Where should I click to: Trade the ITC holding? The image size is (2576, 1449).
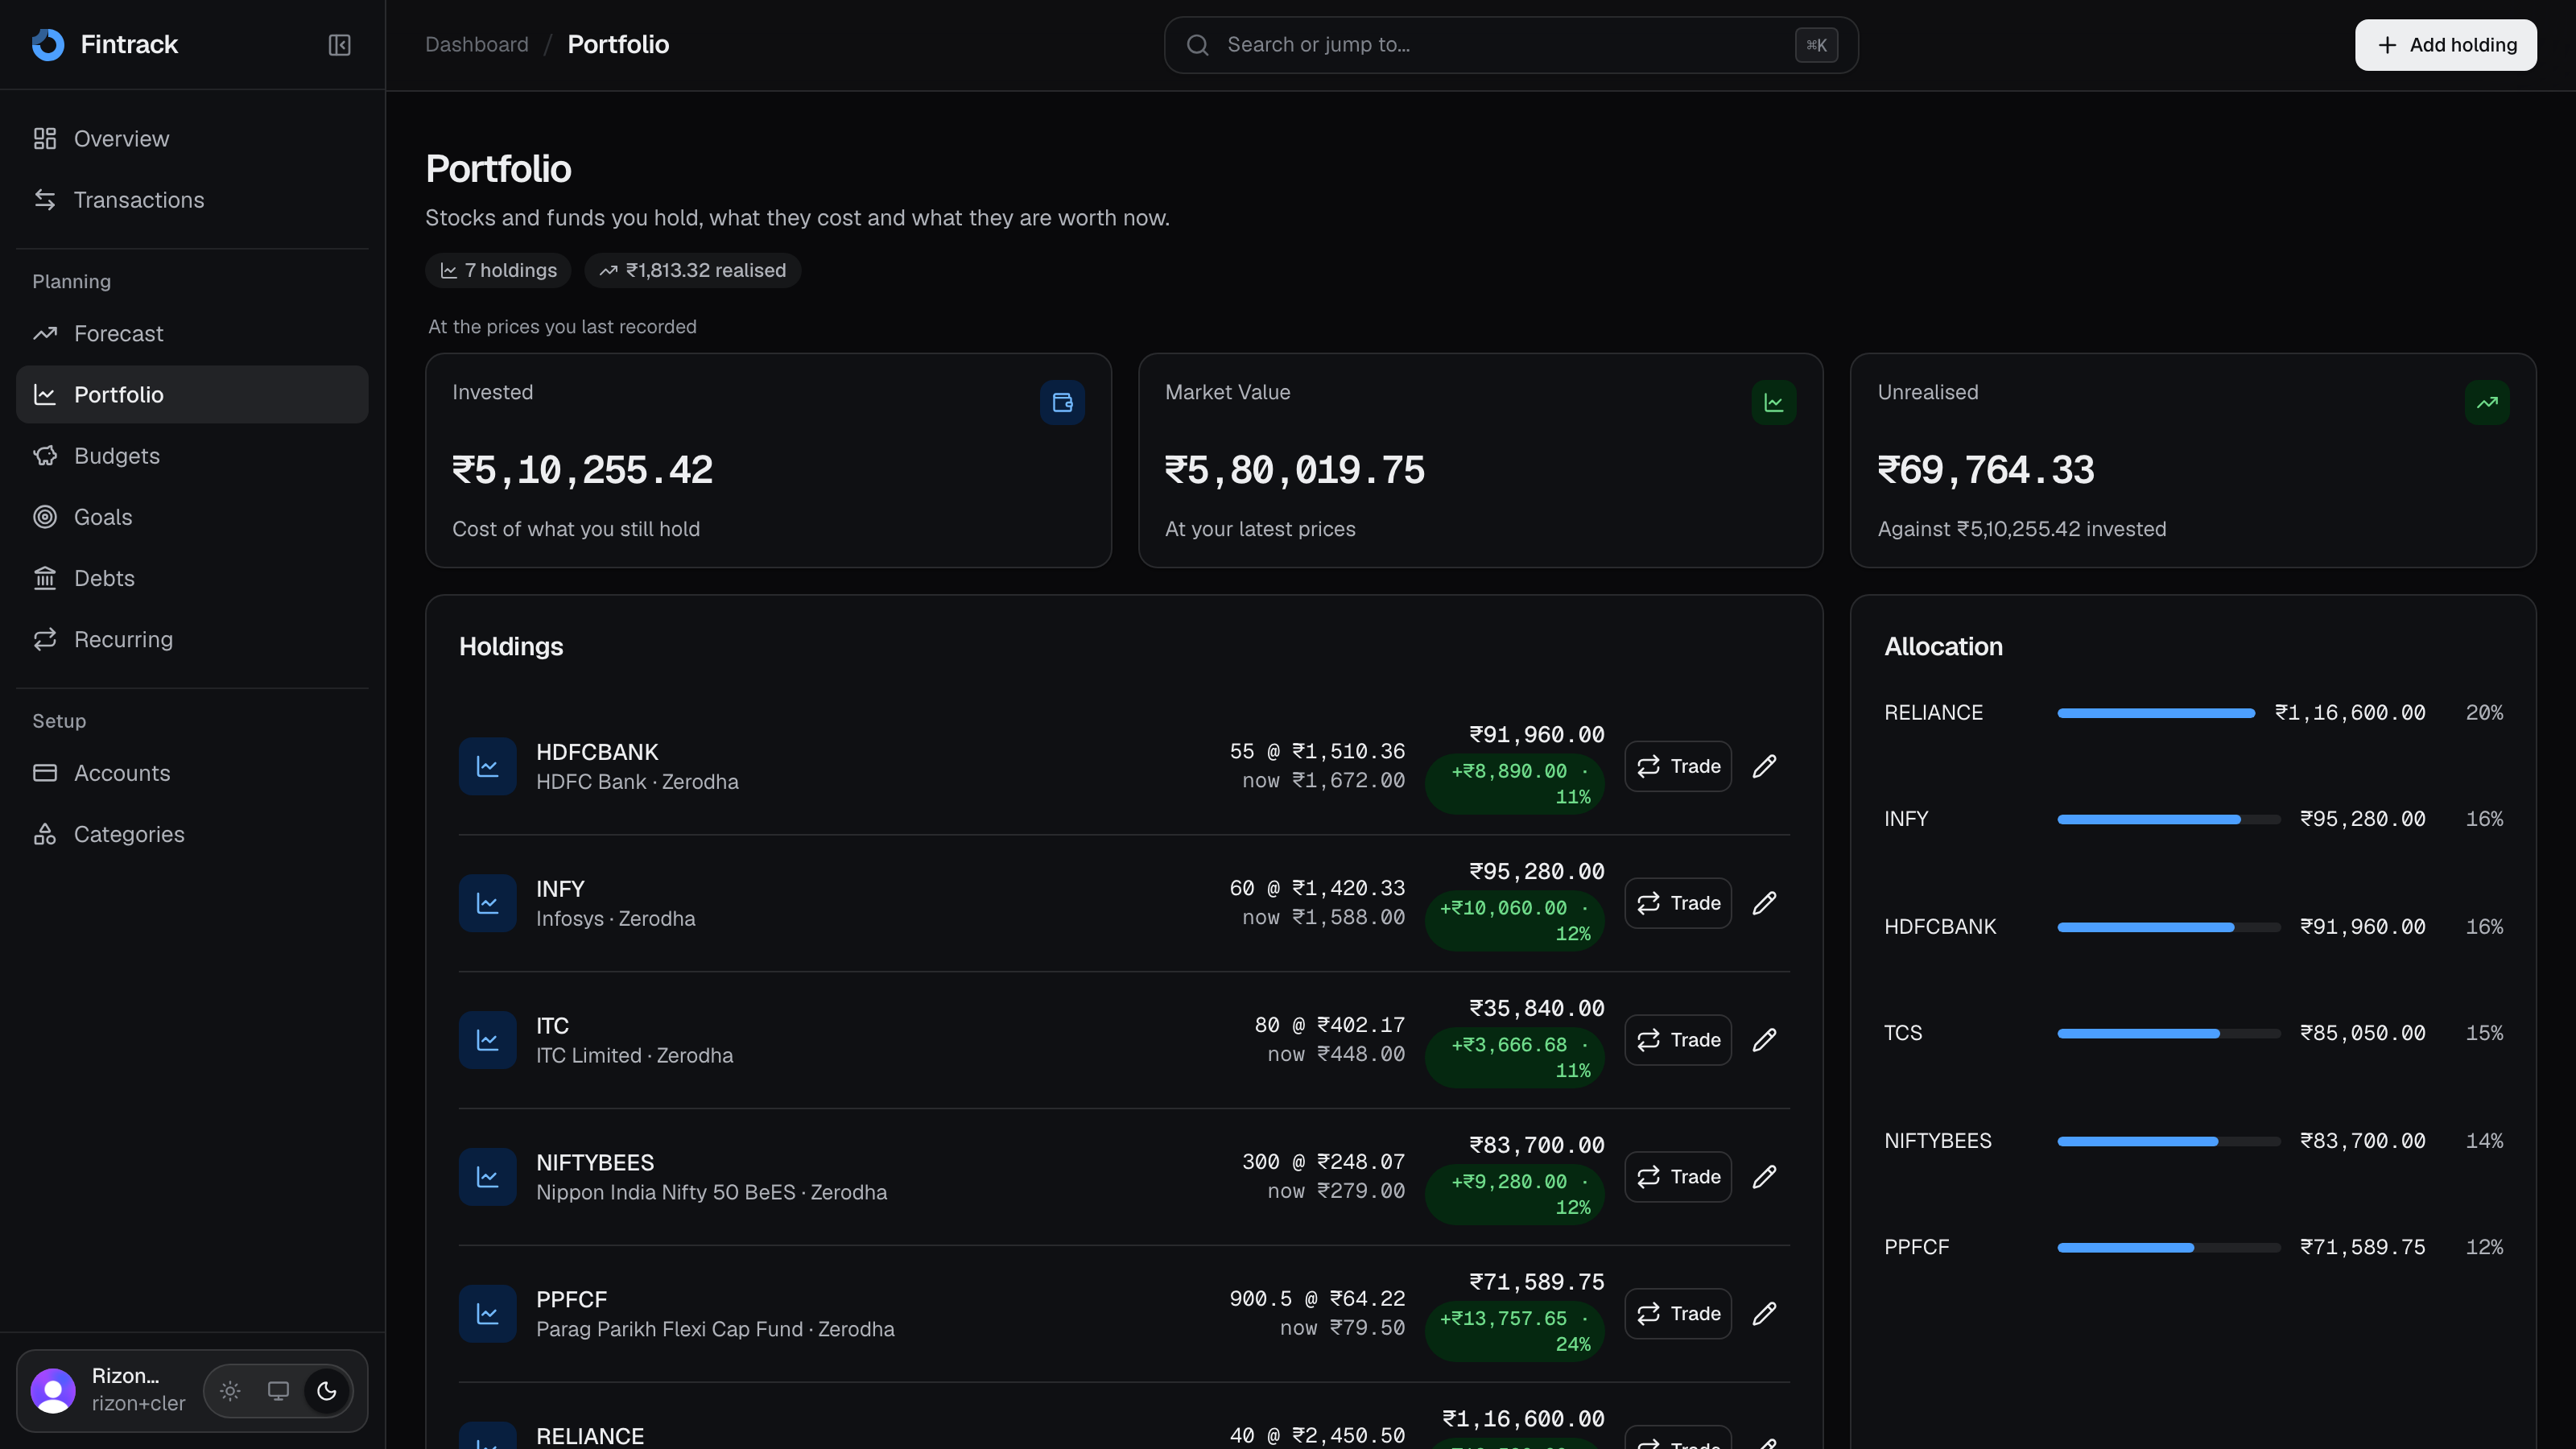click(1678, 1041)
